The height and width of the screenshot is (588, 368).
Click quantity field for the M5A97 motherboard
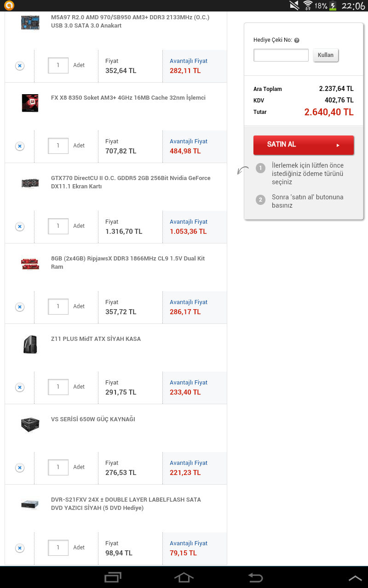point(58,66)
